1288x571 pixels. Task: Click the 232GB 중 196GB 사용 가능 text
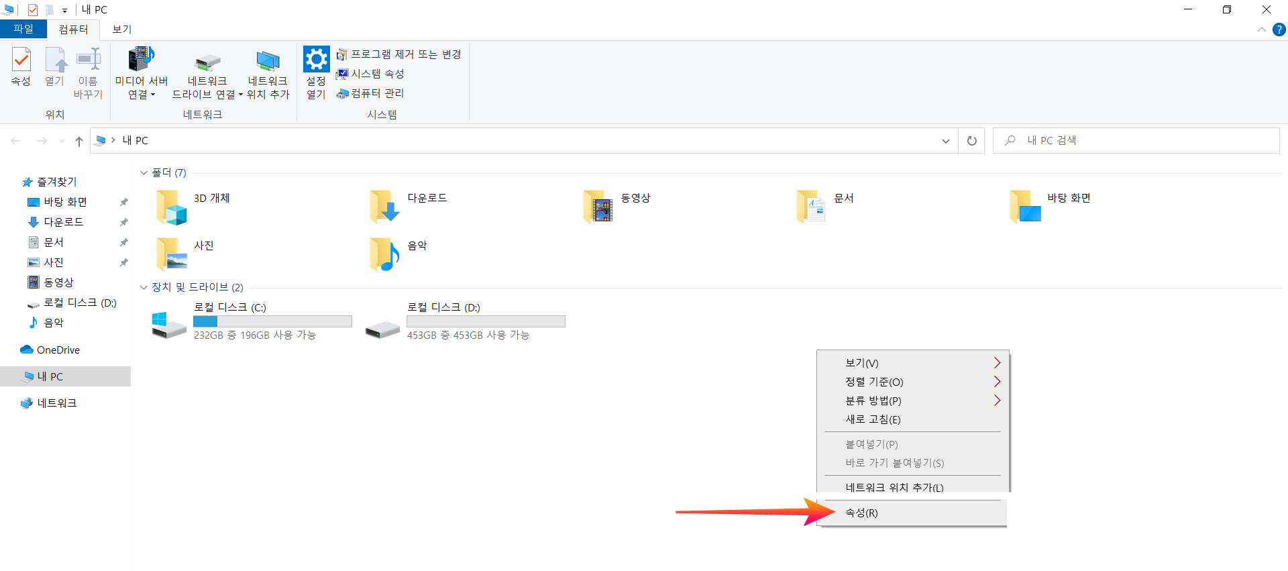tap(255, 335)
